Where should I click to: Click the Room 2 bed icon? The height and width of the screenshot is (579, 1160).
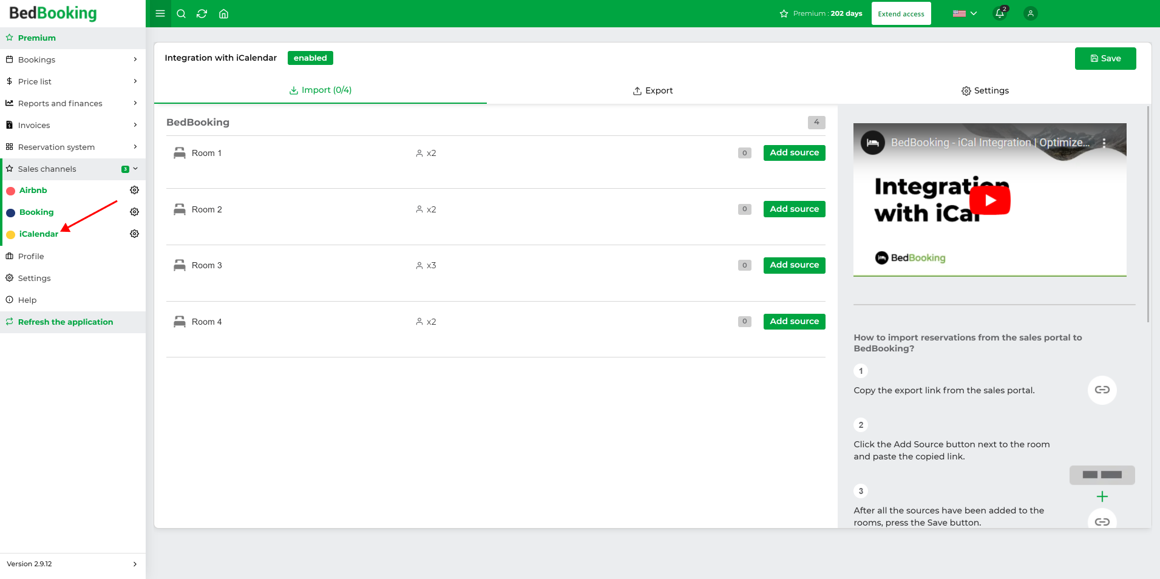(x=180, y=209)
